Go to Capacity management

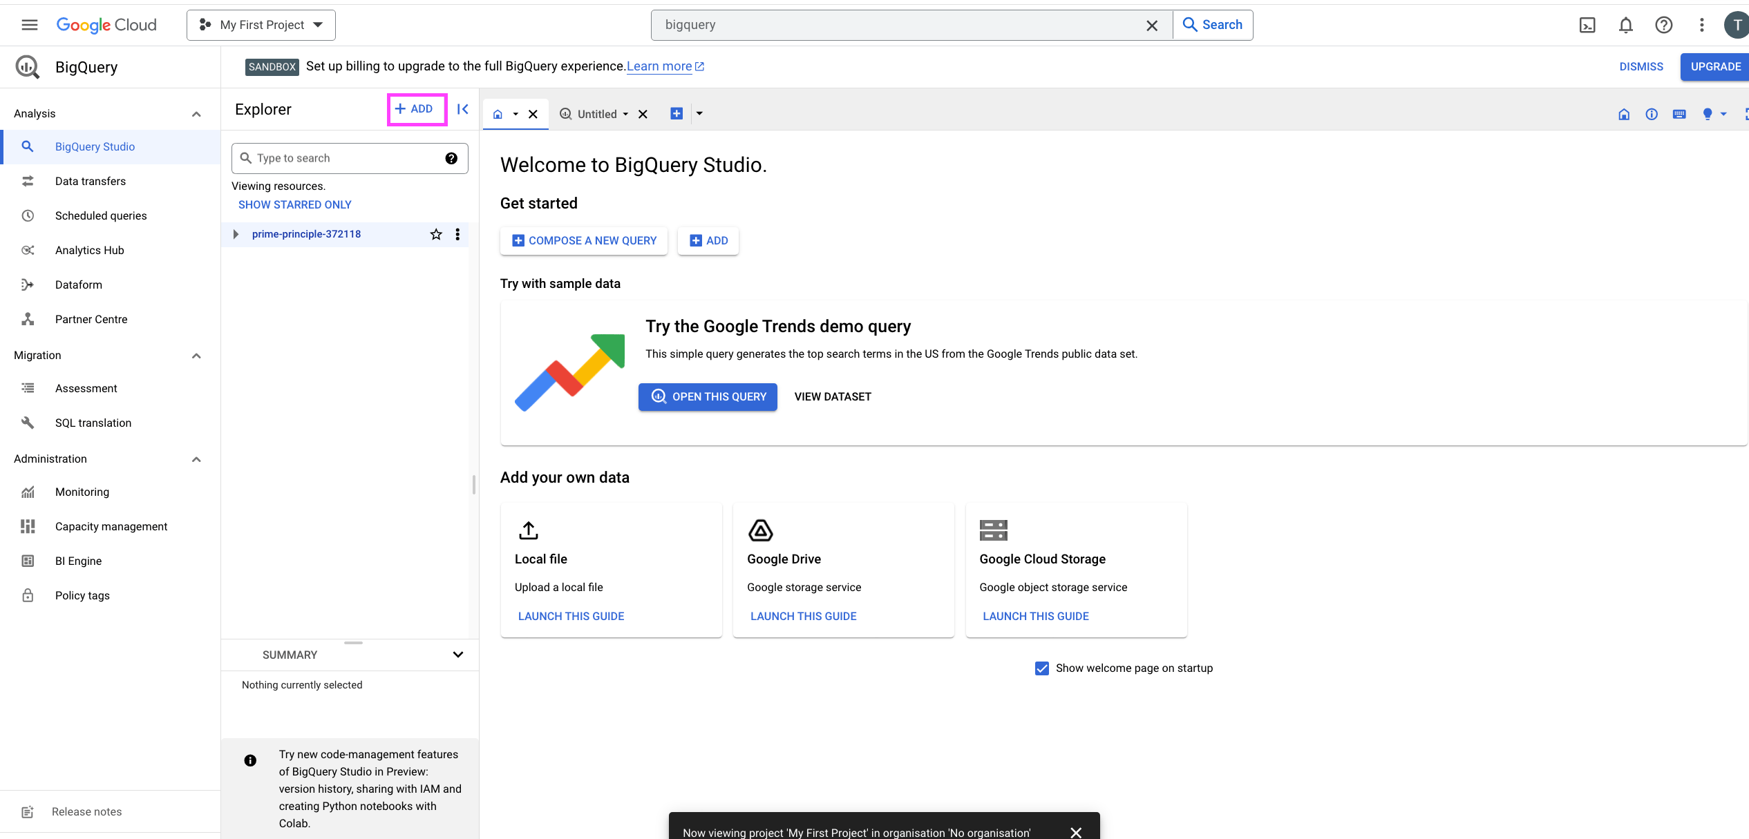pyautogui.click(x=111, y=527)
